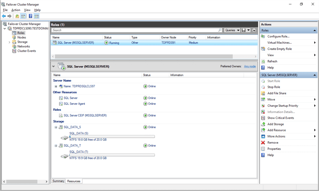The image size is (319, 191).
Task: Click the toolbar Help question-mark icon
Action: pyautogui.click(x=30, y=16)
